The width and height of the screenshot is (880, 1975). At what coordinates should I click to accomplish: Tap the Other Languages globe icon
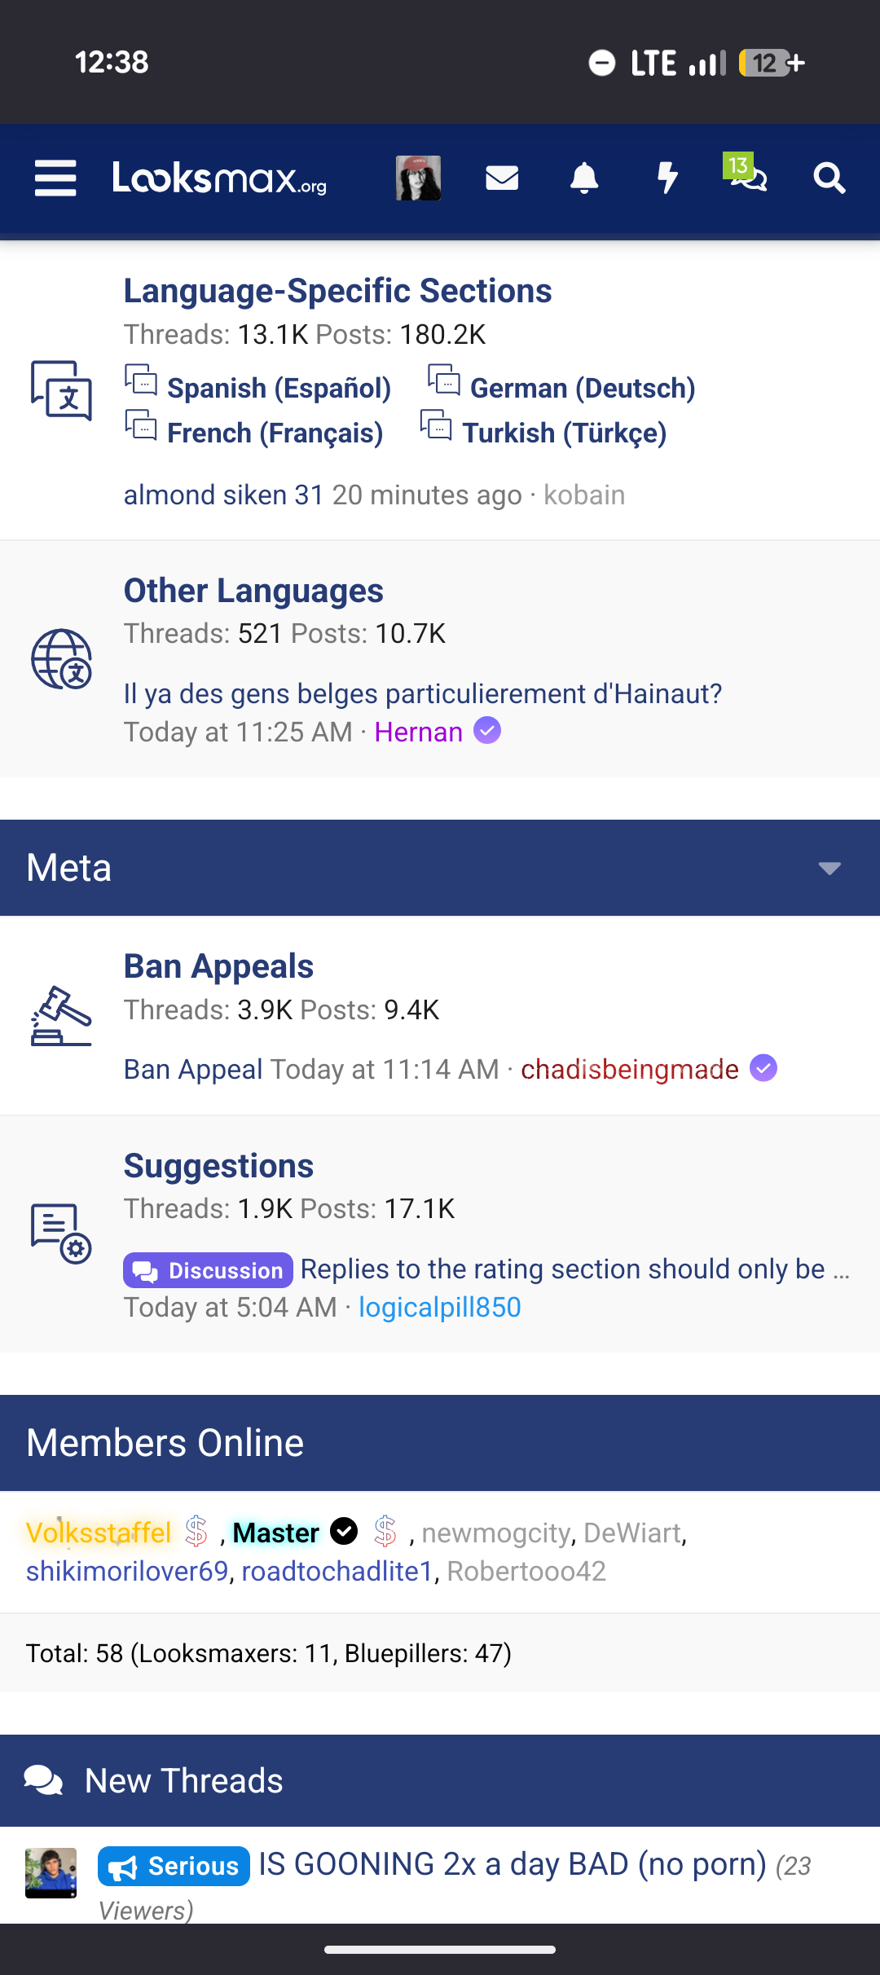tap(61, 659)
